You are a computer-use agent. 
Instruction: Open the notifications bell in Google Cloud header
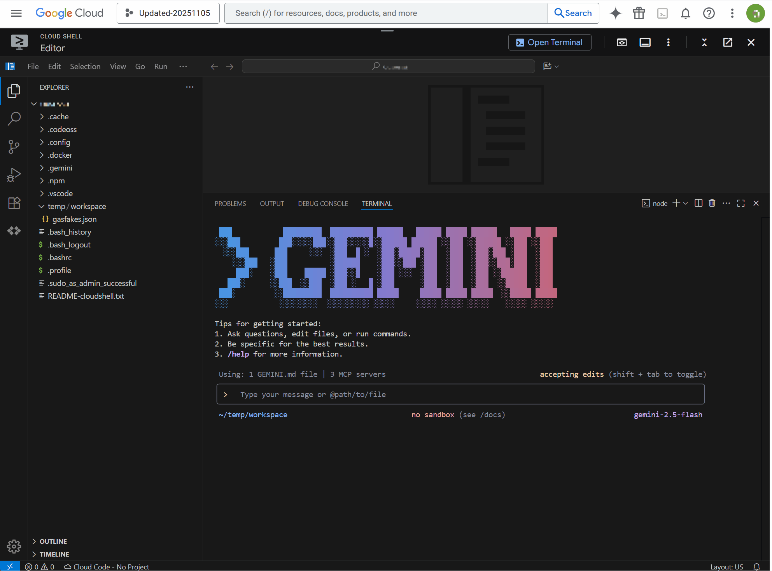click(685, 13)
